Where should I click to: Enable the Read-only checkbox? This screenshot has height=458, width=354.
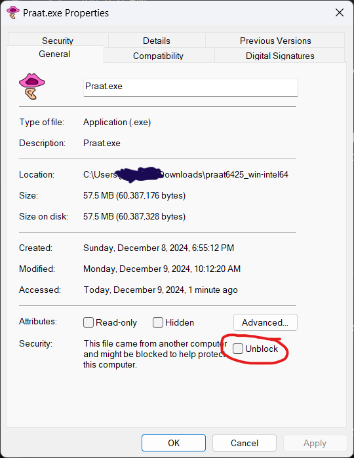point(88,322)
